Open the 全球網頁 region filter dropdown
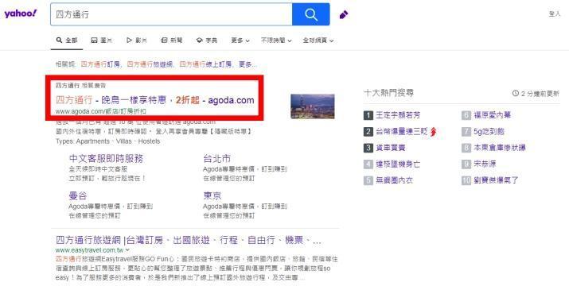Image resolution: width=569 pixels, height=286 pixels. (x=318, y=41)
